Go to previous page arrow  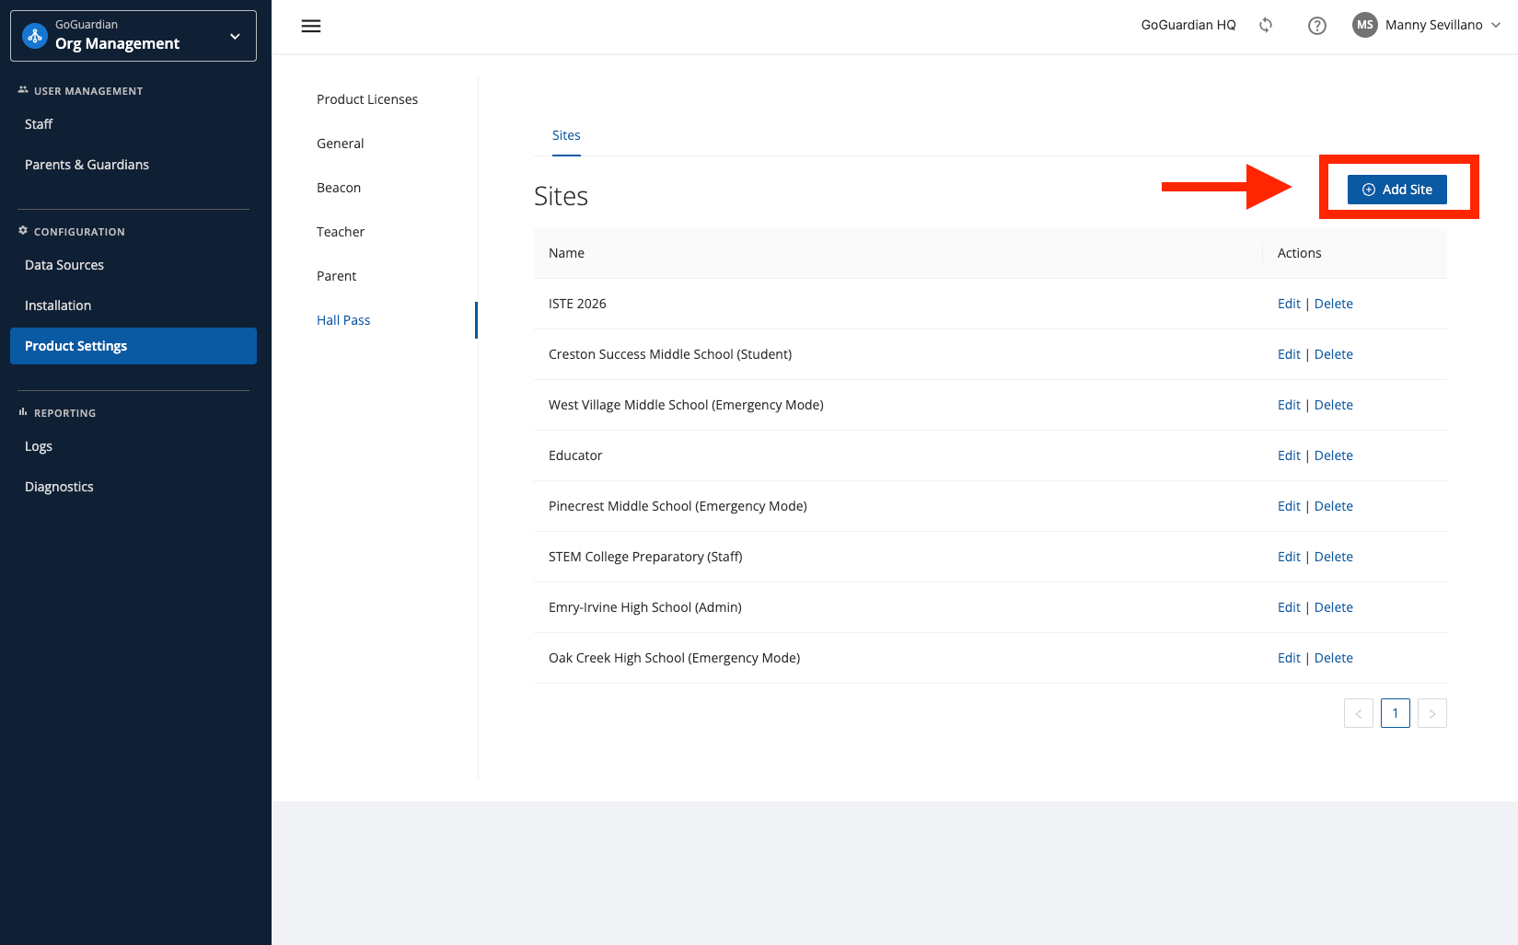1359,713
